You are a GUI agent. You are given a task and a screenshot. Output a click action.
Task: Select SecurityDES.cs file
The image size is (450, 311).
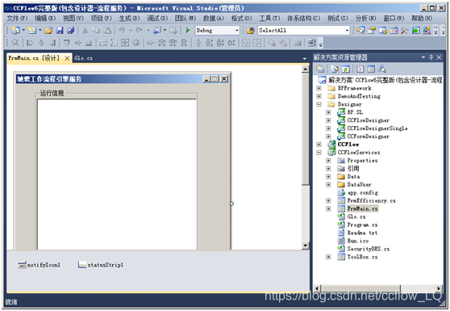[369, 249]
